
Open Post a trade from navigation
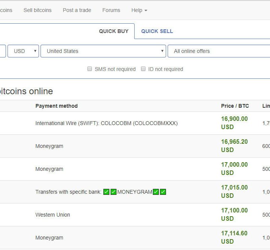point(77,10)
